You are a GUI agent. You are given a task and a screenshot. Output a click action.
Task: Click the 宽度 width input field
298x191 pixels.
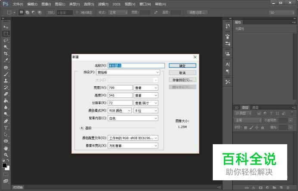tap(120, 88)
